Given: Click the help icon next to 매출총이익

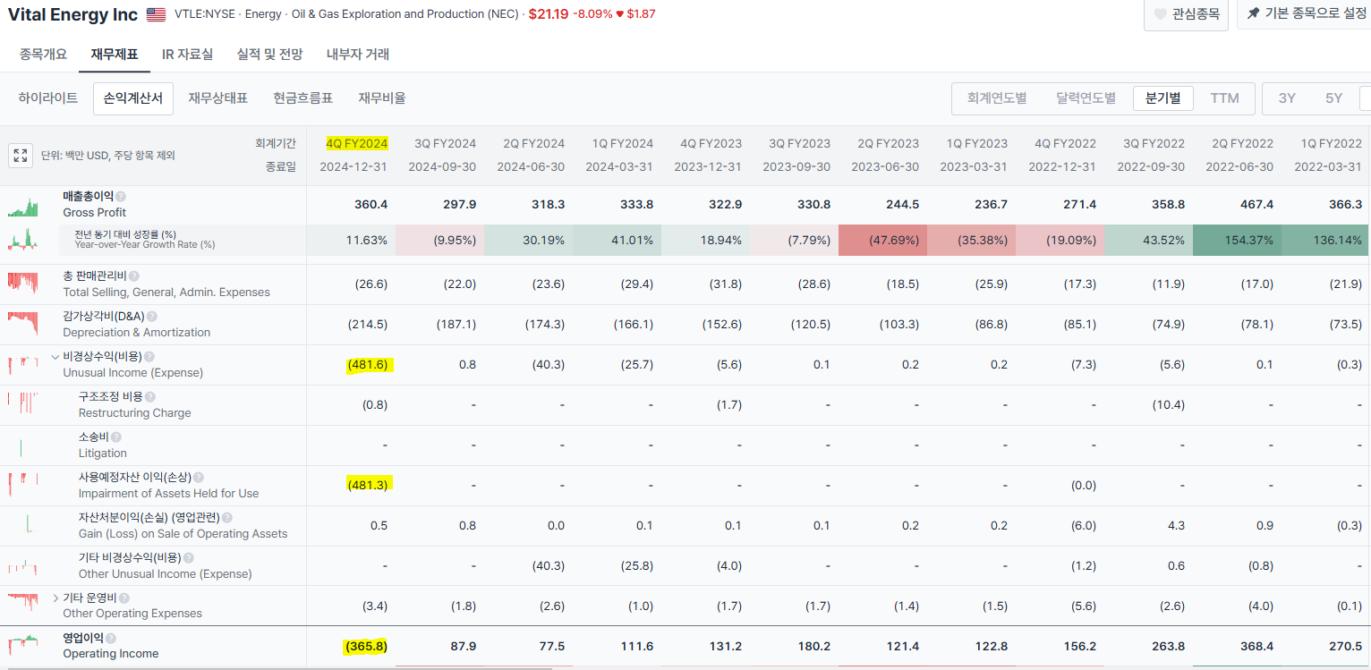Looking at the screenshot, I should point(121,196).
